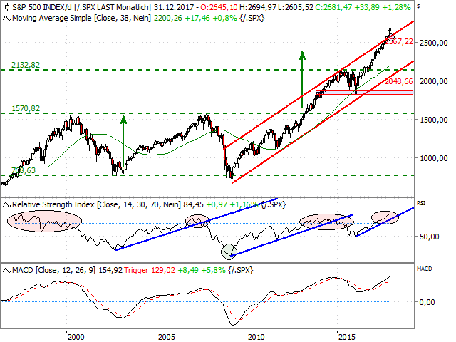Select the S&P 500 INDEX/d title text
This screenshot has width=456, height=342.
pos(43,7)
